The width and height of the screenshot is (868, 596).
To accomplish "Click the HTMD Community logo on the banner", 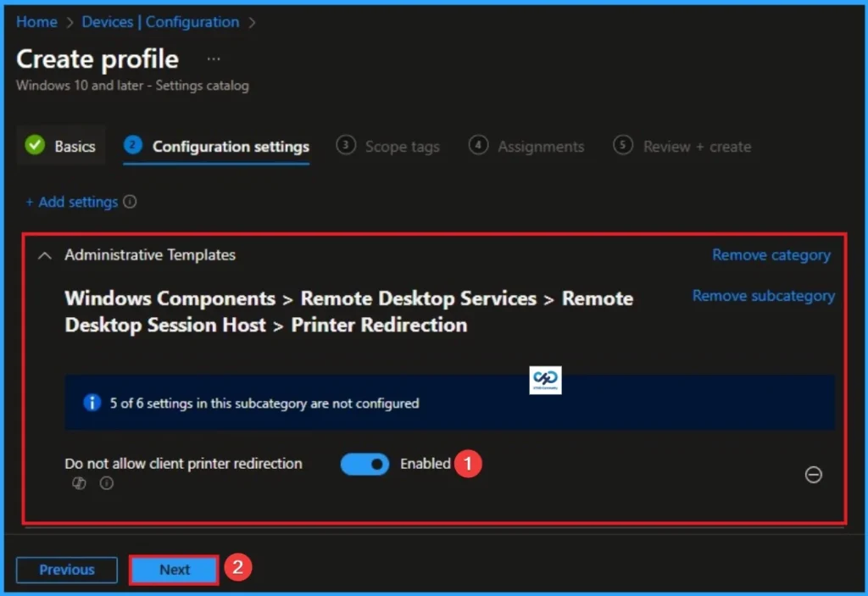I will (545, 380).
